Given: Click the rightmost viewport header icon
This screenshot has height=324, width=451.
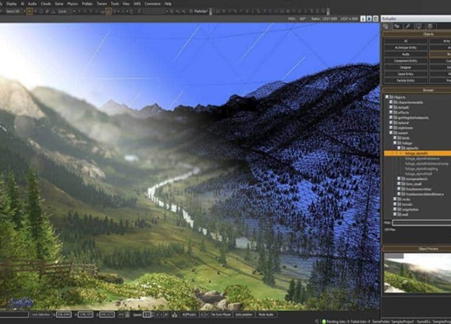Looking at the screenshot, I should [376, 19].
